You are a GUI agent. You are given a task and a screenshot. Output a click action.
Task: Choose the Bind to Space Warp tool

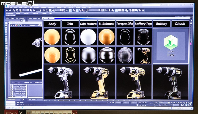20,10
